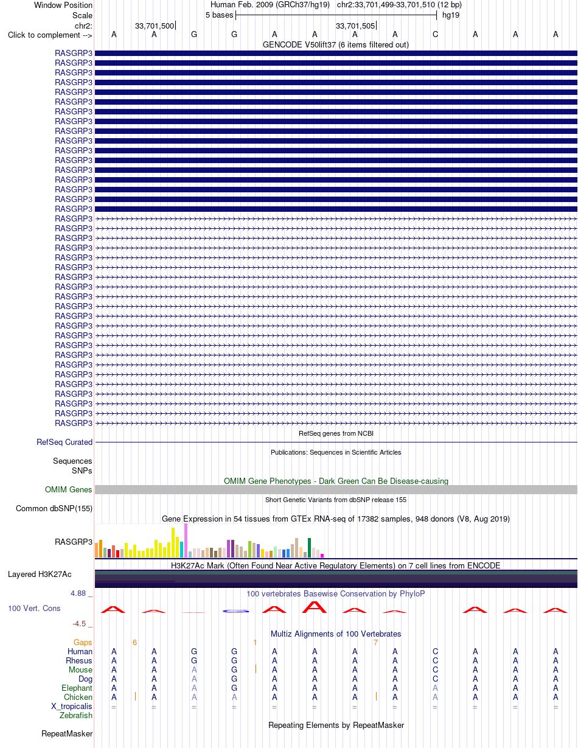Open 'Multiz Alignments of 100 Vertebrates' title
This screenshot has width=578, height=748.
pos(336,634)
